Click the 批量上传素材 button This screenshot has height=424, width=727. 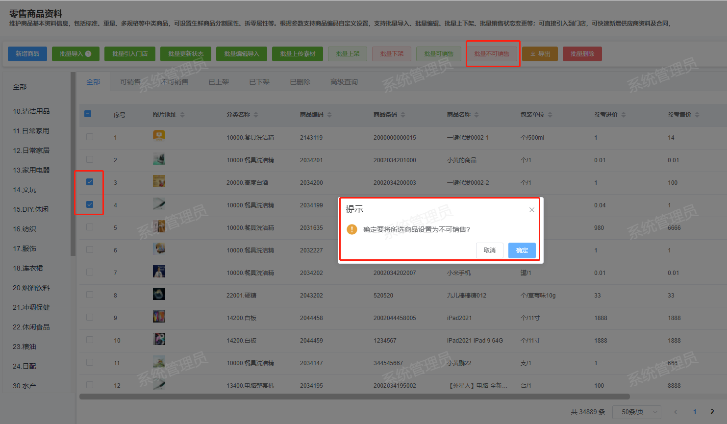tap(298, 54)
